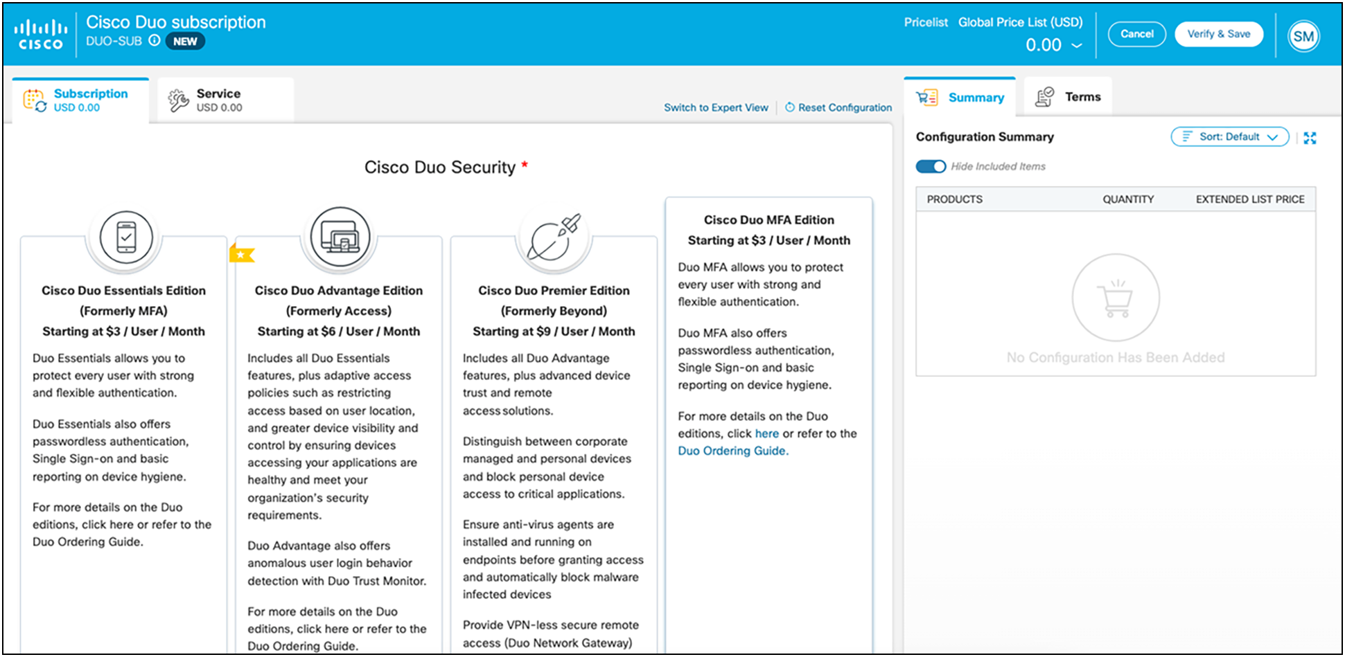Click the Summary cart icon
This screenshot has width=1345, height=657.
[926, 98]
